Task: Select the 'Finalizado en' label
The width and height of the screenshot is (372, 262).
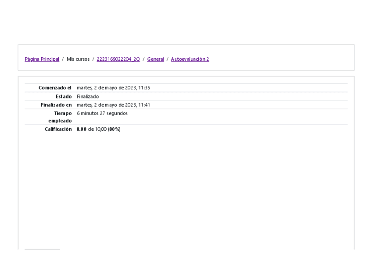Action: pos(56,105)
